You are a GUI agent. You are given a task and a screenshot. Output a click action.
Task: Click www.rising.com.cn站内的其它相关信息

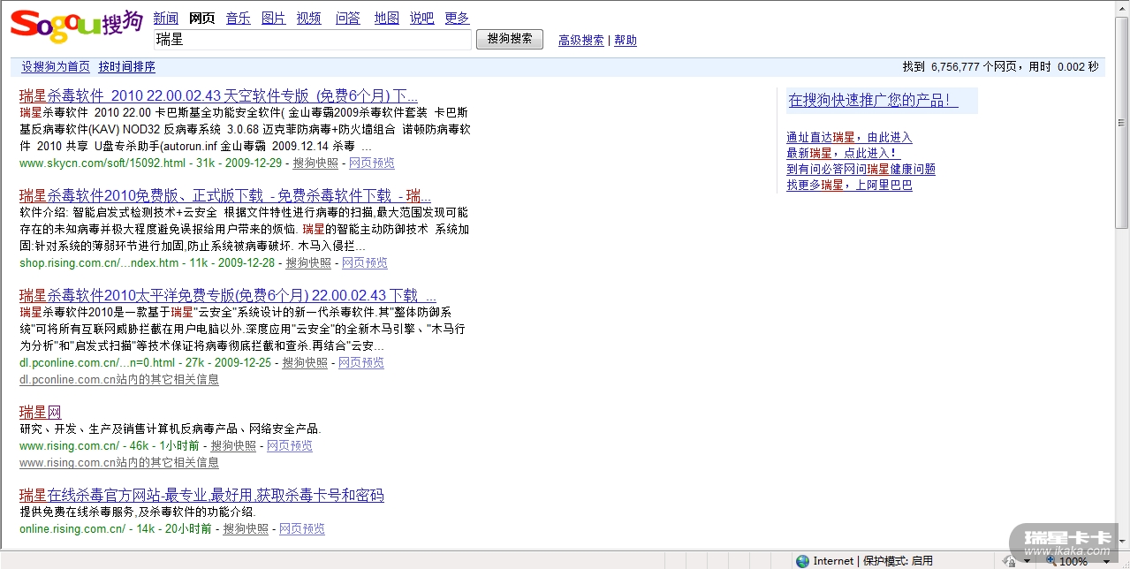coord(119,463)
